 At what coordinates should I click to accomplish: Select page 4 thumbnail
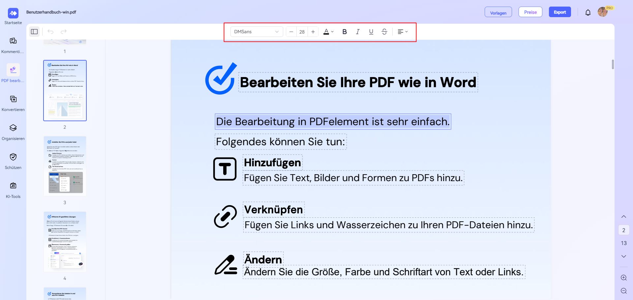point(65,242)
